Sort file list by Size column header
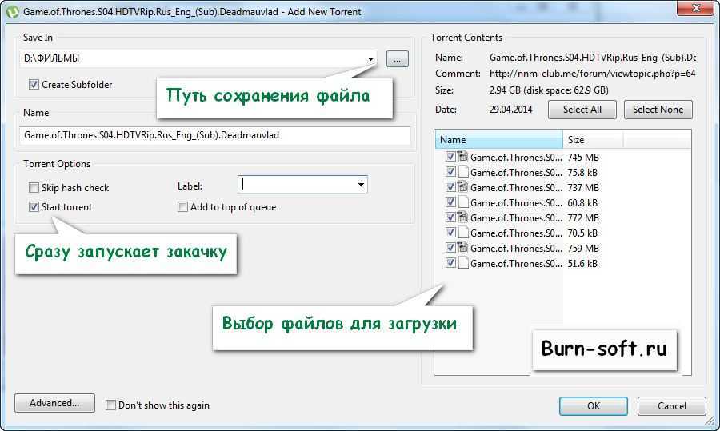720x431 pixels. [593, 140]
